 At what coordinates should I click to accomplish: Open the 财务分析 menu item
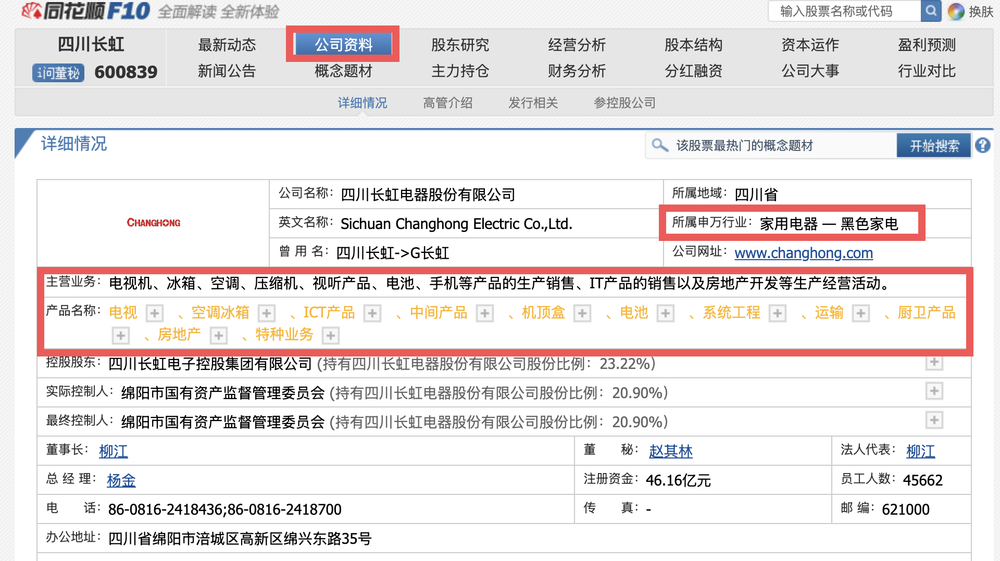(577, 71)
